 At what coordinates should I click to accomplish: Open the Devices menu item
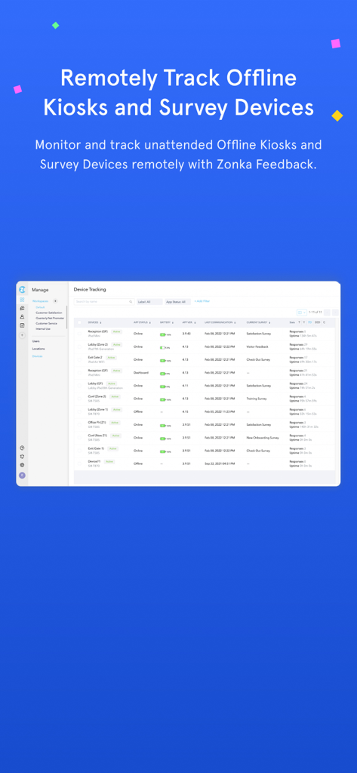(38, 356)
